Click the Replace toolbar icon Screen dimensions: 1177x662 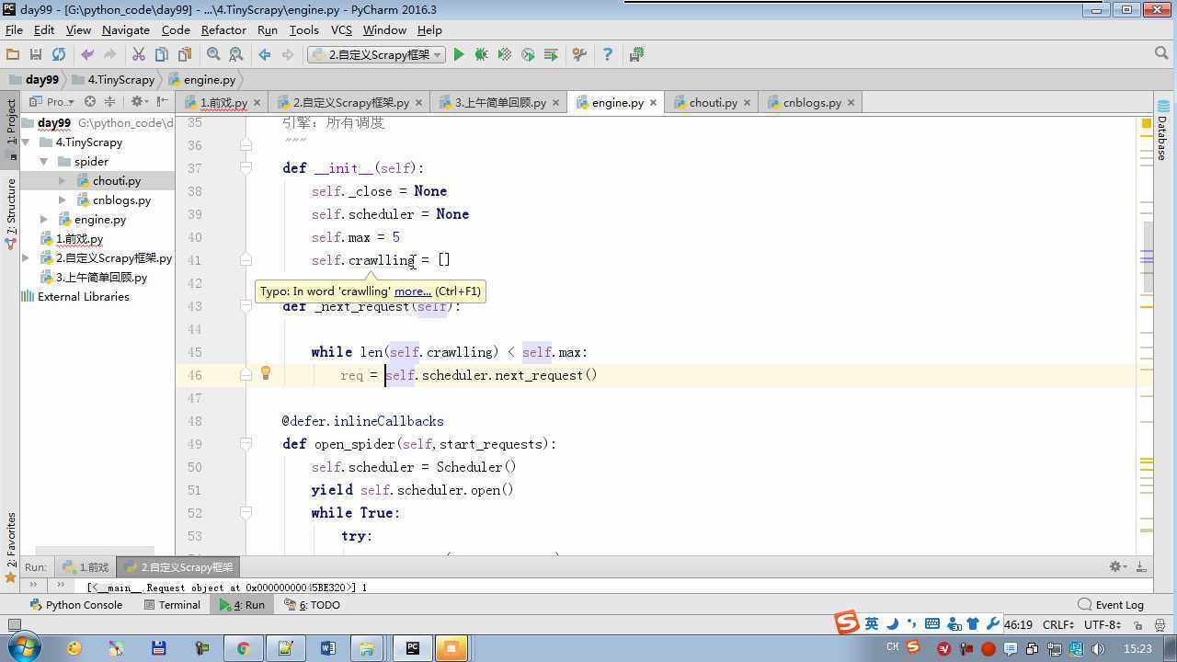(236, 55)
